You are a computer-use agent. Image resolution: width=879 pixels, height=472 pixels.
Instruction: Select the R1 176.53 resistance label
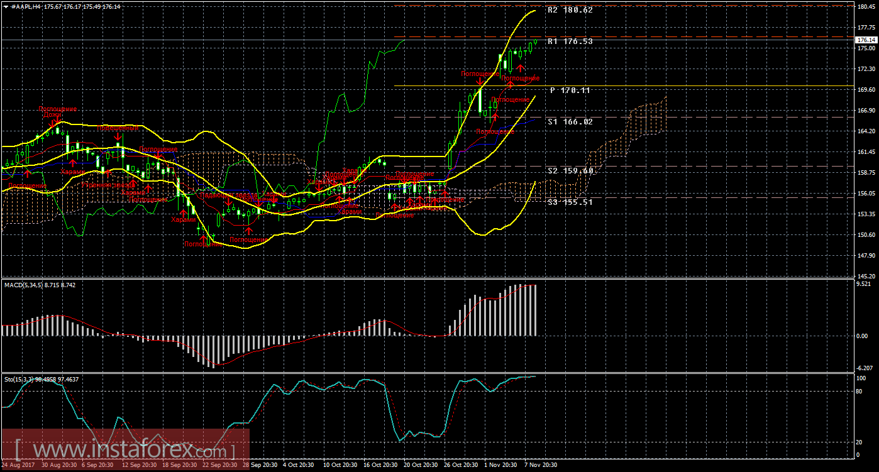[x=570, y=41]
